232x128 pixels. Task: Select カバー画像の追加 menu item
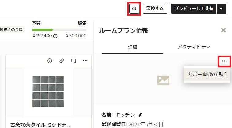pos(207,74)
